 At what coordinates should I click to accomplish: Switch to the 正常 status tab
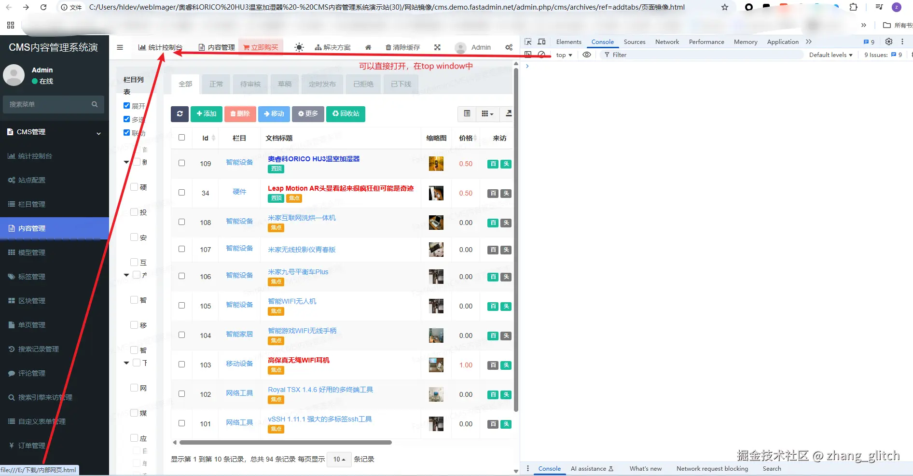coord(216,84)
